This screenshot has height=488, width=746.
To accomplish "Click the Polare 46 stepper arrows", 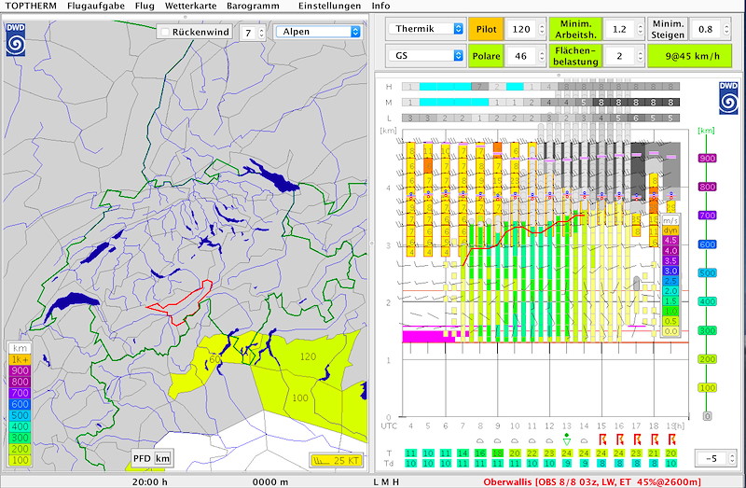I will (542, 56).
